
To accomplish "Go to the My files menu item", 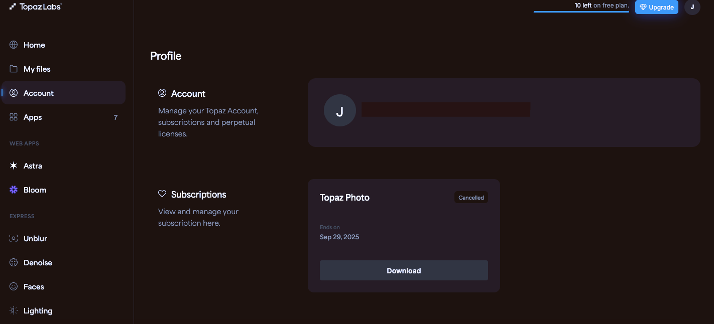I will pyautogui.click(x=63, y=69).
